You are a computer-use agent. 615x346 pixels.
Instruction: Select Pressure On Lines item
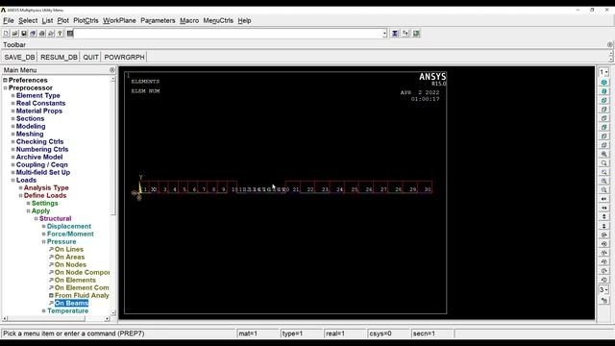pos(68,250)
